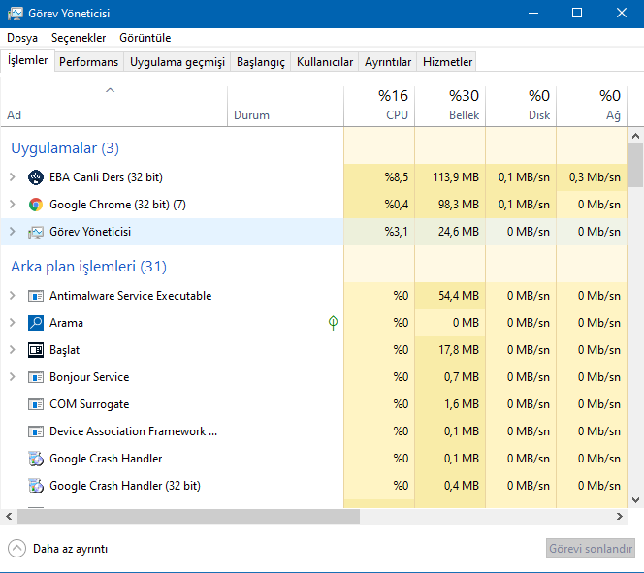Click the Google Chrome process icon
This screenshot has height=573, width=644.
coord(36,205)
